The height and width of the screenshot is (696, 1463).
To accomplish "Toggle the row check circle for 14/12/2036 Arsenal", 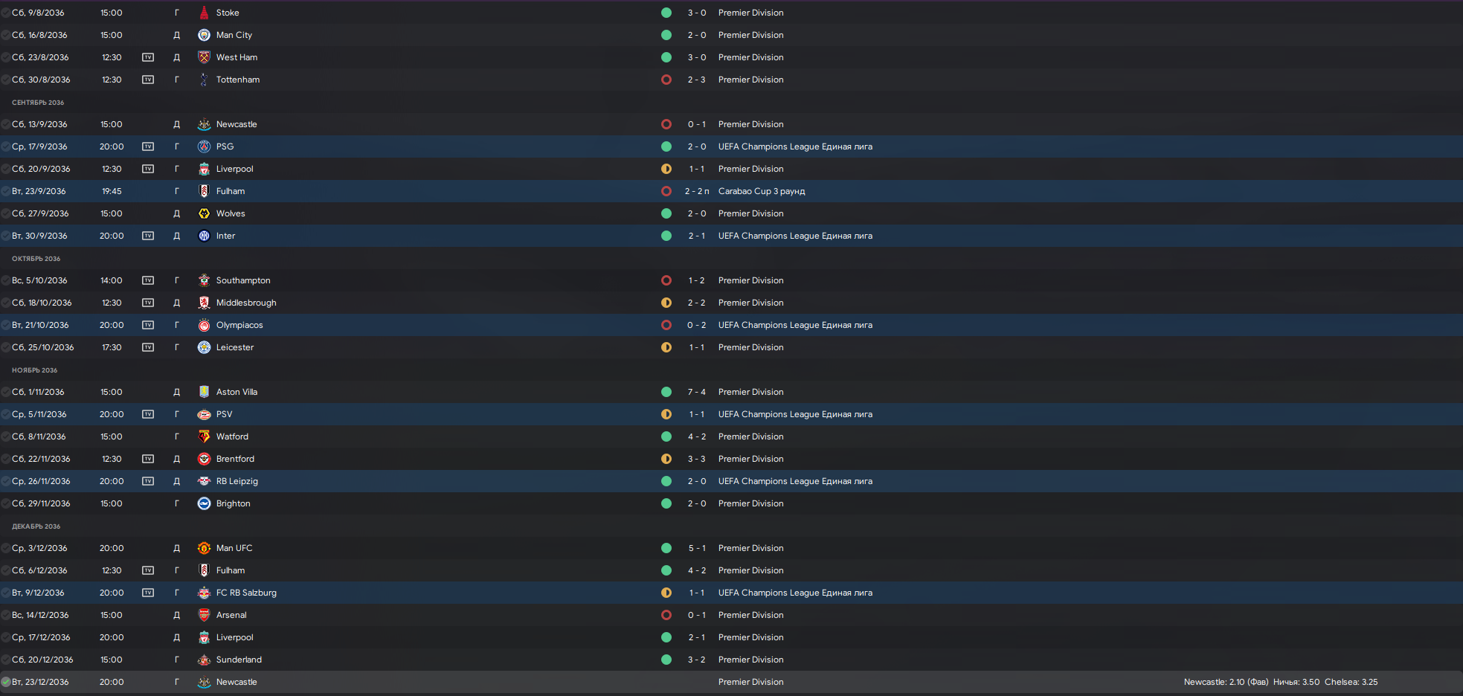I will [6, 615].
